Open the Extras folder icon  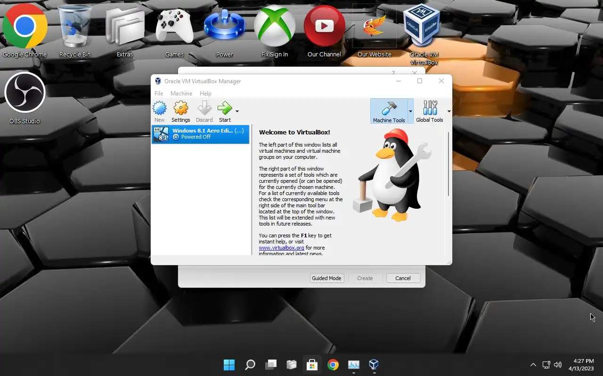(x=125, y=31)
